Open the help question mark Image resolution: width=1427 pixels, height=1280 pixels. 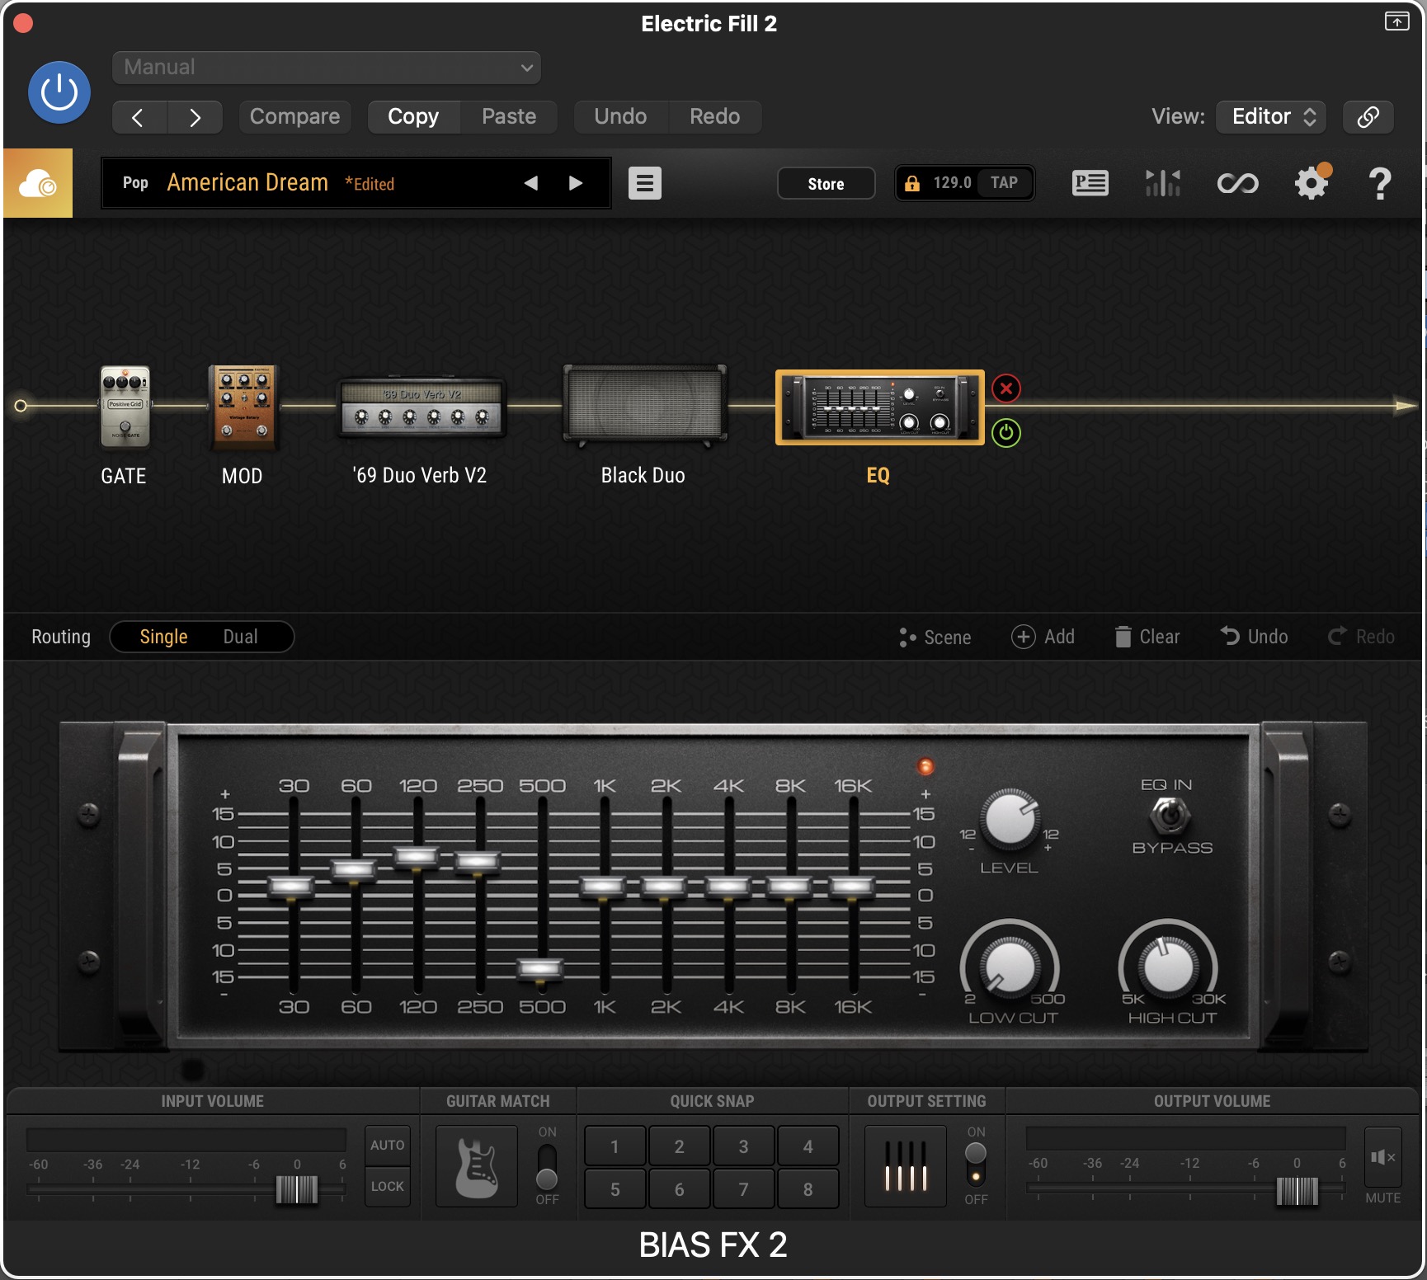click(1380, 183)
